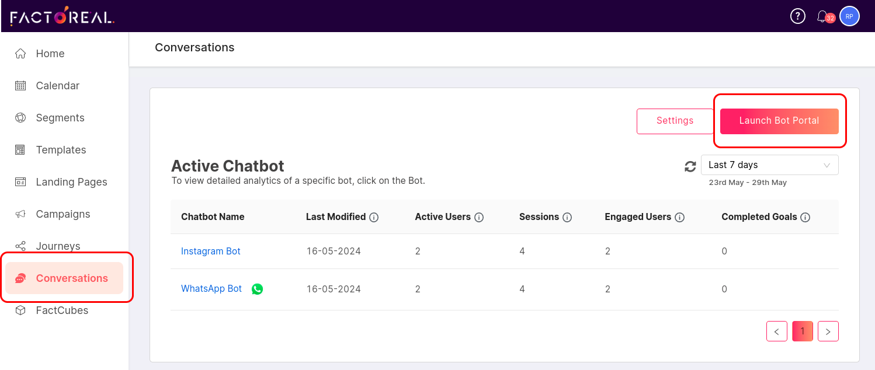The image size is (875, 370).
Task: Click the Home house icon in sidebar
Action: click(x=20, y=54)
